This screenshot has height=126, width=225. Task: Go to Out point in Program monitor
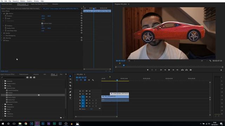coord(177,70)
